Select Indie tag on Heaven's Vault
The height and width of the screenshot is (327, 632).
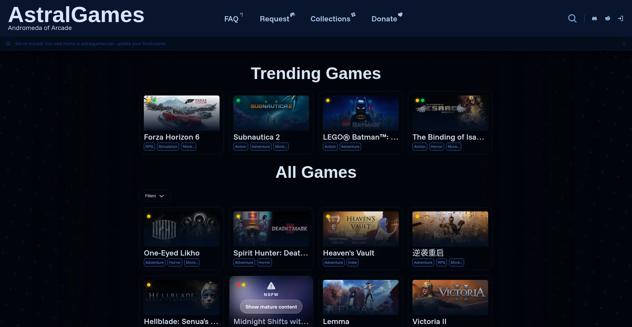tap(353, 262)
